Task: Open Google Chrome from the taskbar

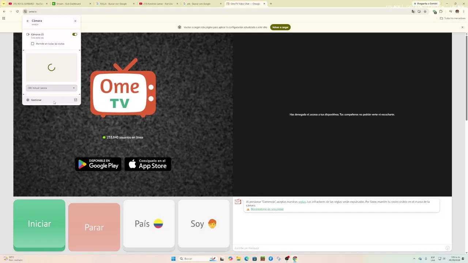Action: click(295, 259)
